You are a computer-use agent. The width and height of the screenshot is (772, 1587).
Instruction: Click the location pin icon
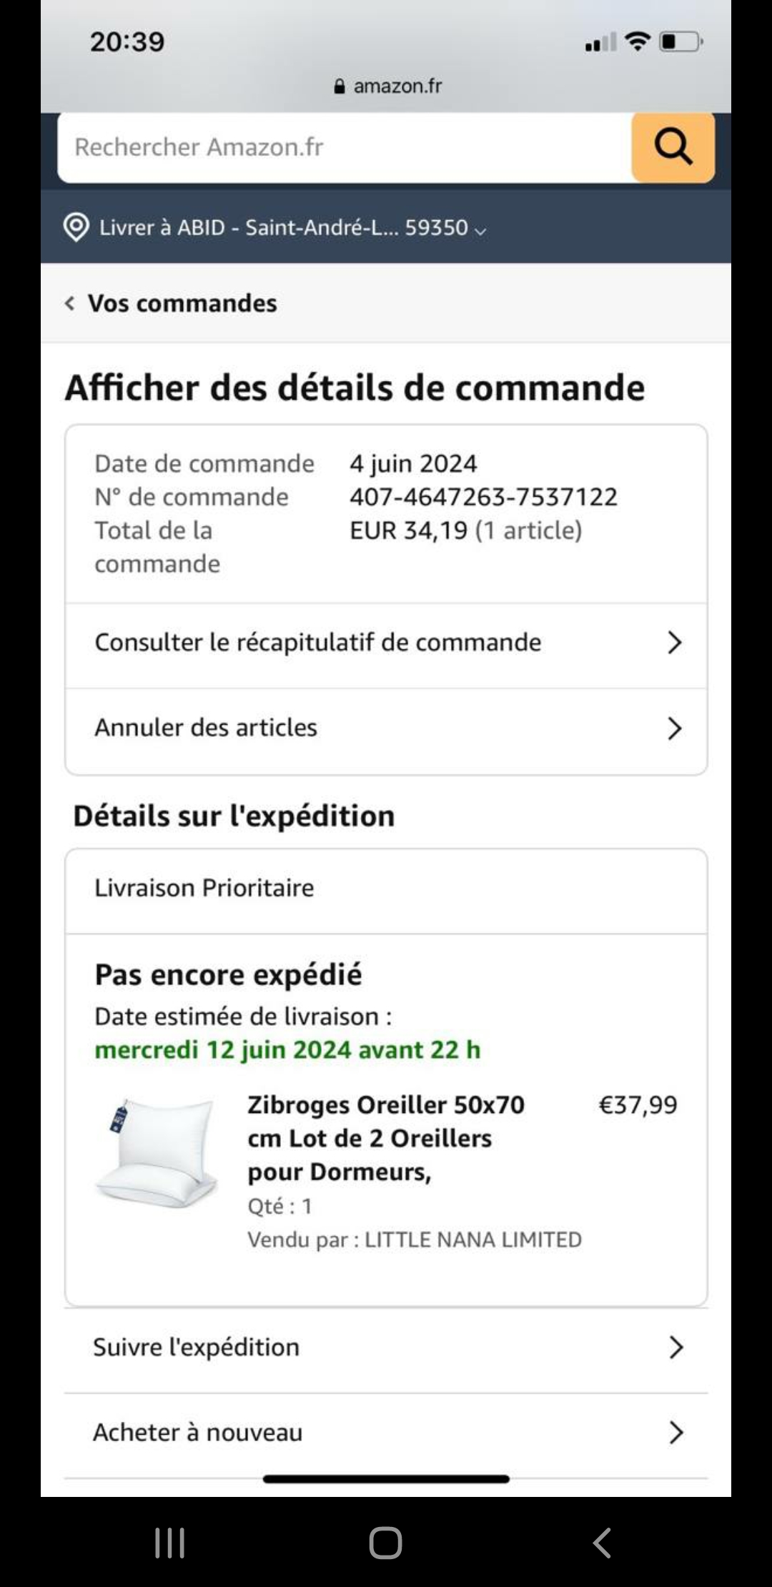tap(76, 227)
